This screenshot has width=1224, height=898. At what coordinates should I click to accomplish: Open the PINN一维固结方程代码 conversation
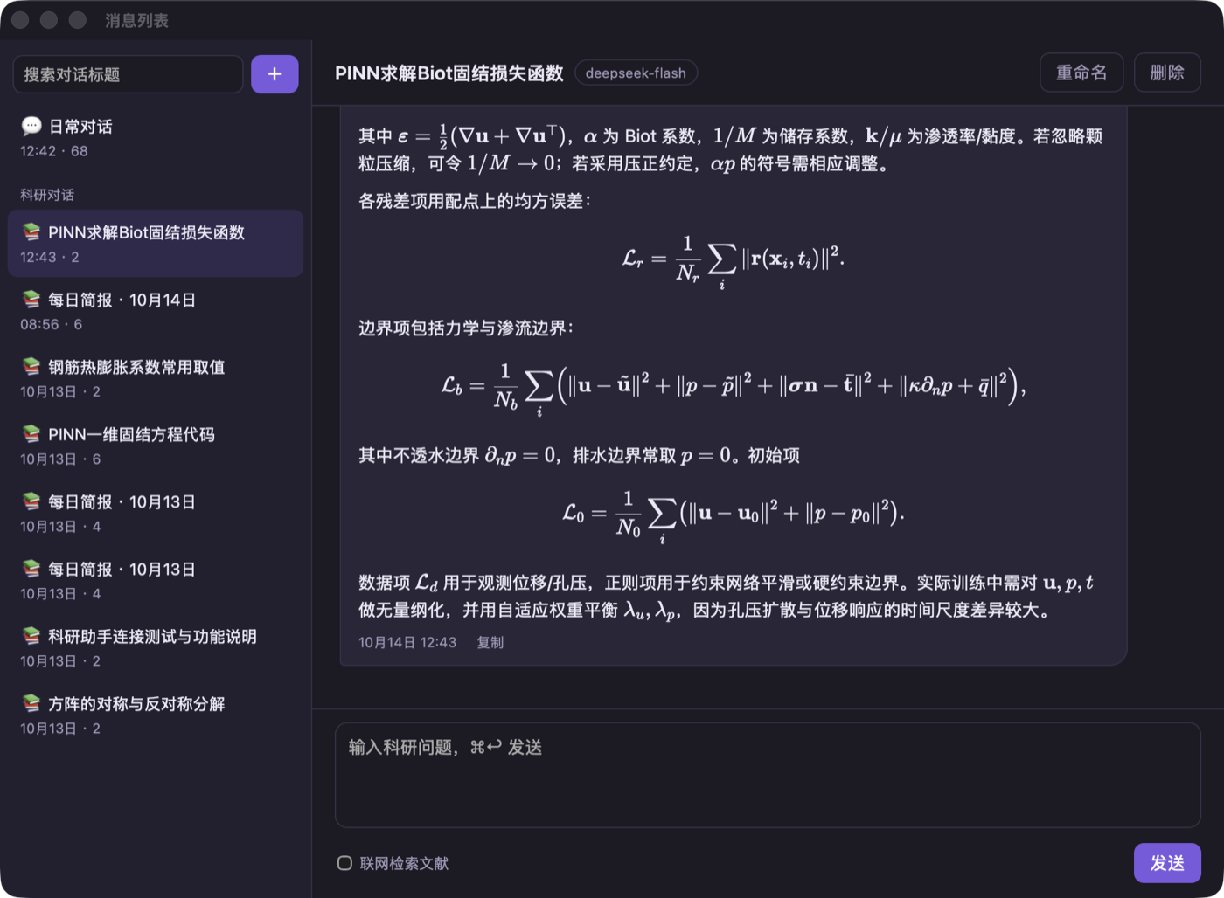[x=156, y=446]
